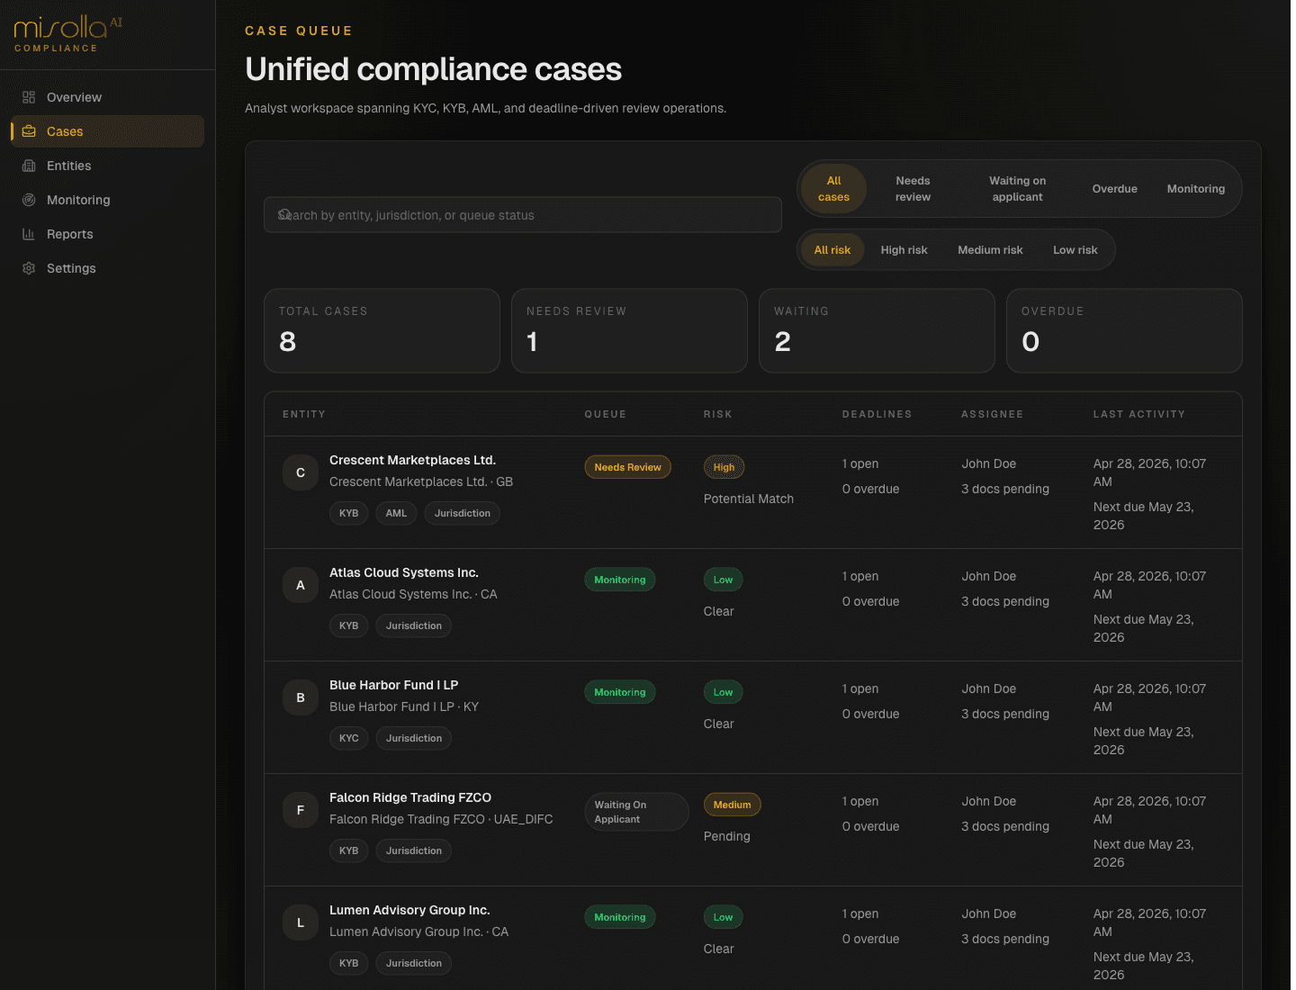Click the Cases briefcase icon
The image size is (1296, 990).
pyautogui.click(x=29, y=131)
